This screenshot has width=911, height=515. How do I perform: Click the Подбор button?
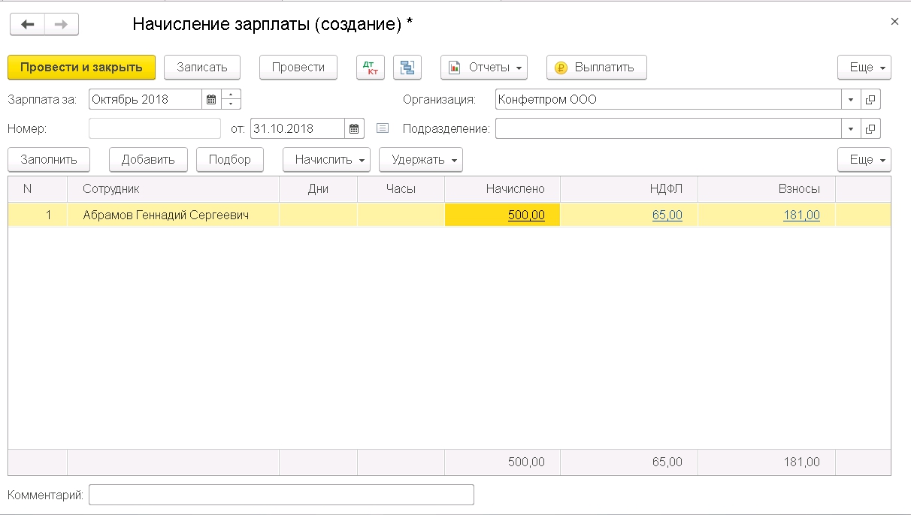pos(230,159)
